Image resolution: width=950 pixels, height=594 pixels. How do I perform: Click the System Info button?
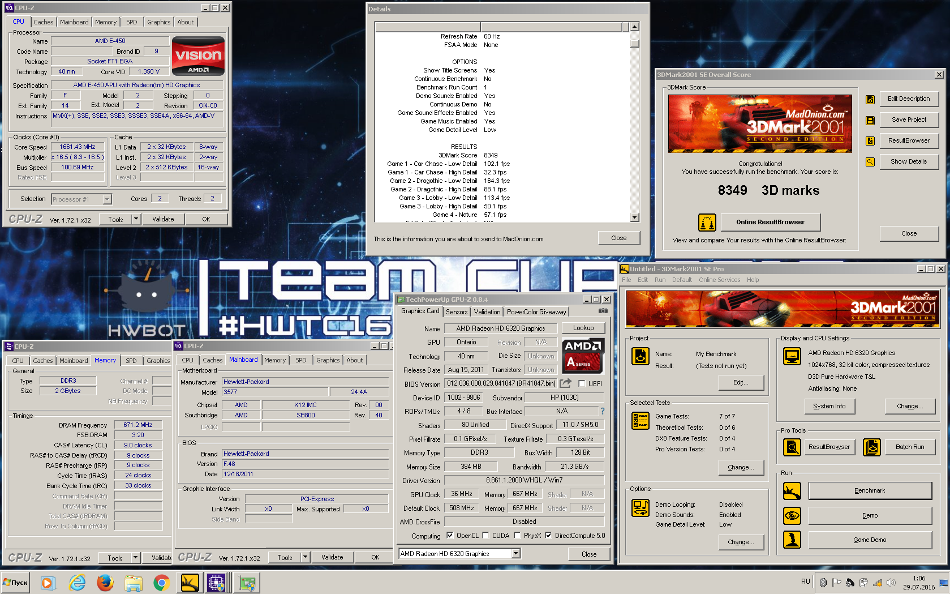(x=829, y=406)
